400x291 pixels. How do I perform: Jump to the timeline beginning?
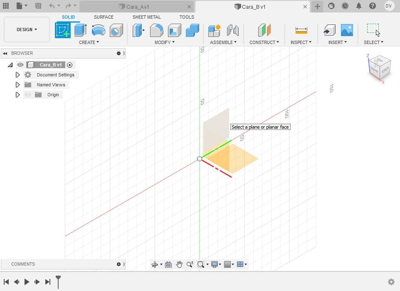pyautogui.click(x=6, y=281)
